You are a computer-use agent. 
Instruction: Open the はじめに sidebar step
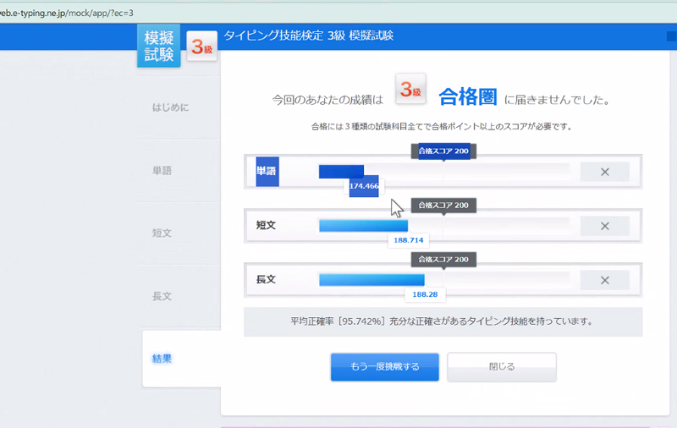(171, 107)
